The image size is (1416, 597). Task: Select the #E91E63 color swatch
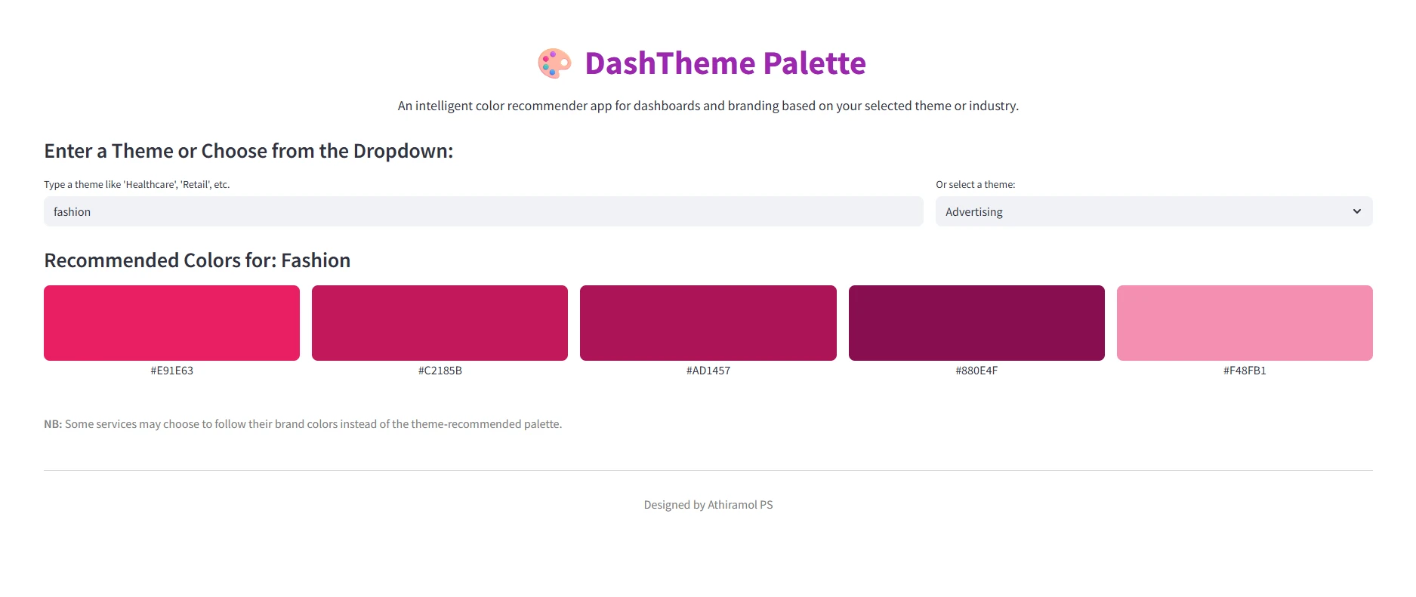tap(171, 322)
